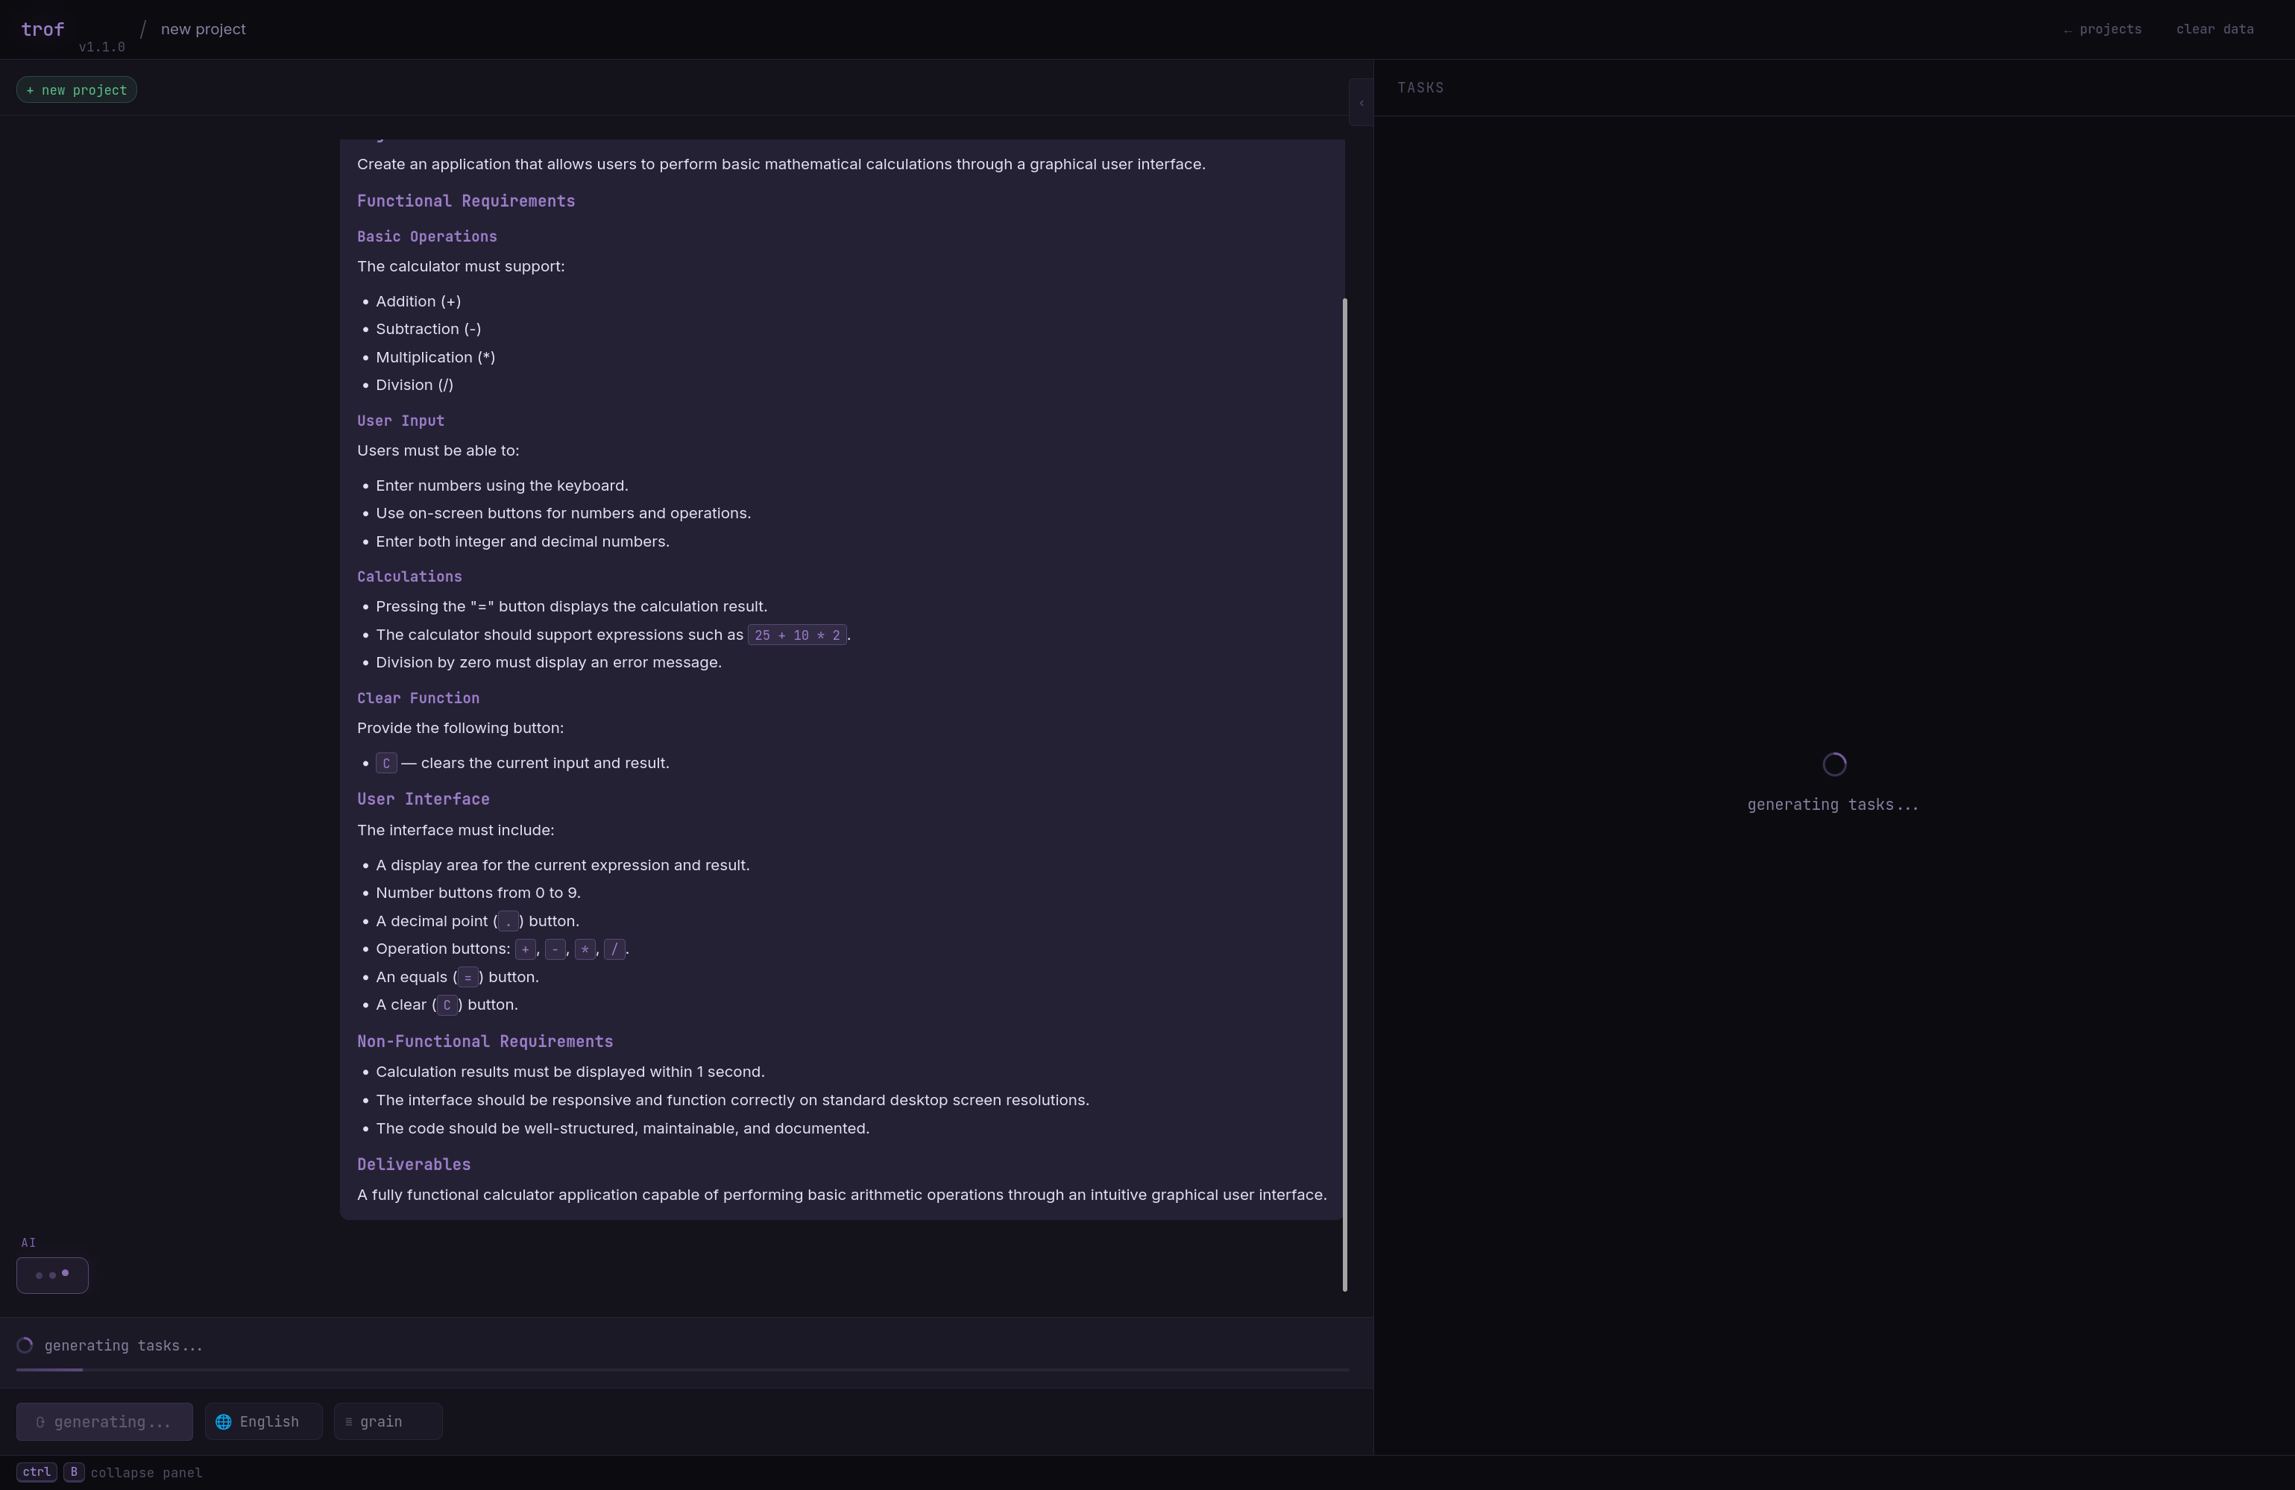Open the English language dropdown
The width and height of the screenshot is (2295, 1490).
[x=263, y=1421]
